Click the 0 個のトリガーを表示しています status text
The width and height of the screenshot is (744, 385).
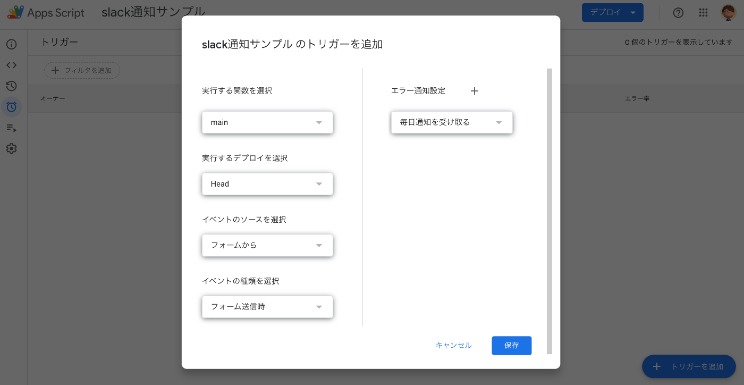tap(679, 42)
